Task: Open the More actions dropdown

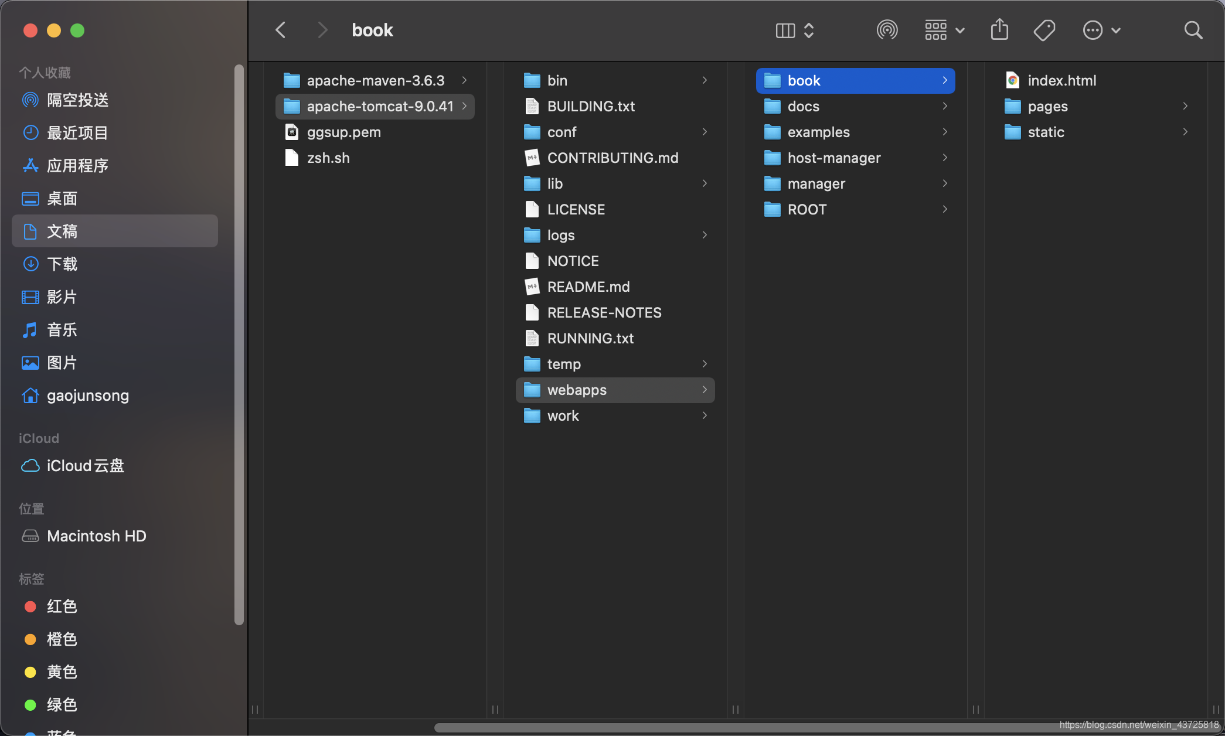Action: [1101, 30]
